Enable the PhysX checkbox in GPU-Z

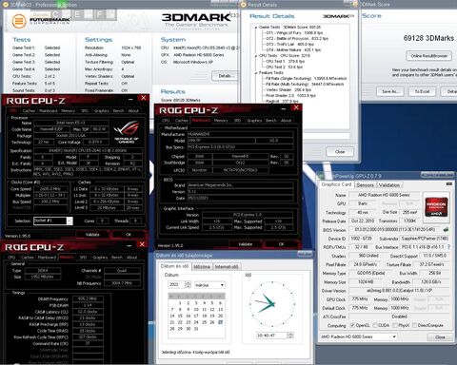point(395,325)
